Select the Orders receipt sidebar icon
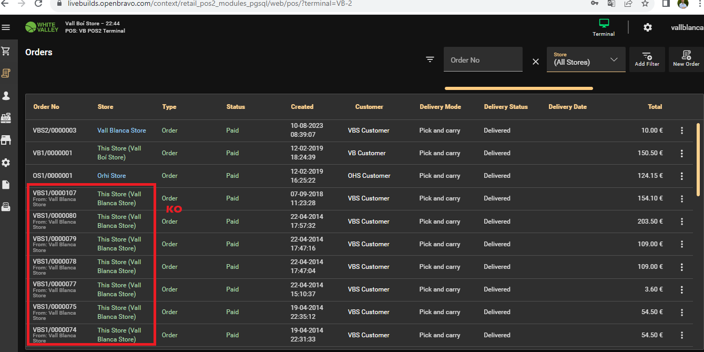This screenshot has width=704, height=352. (6, 73)
